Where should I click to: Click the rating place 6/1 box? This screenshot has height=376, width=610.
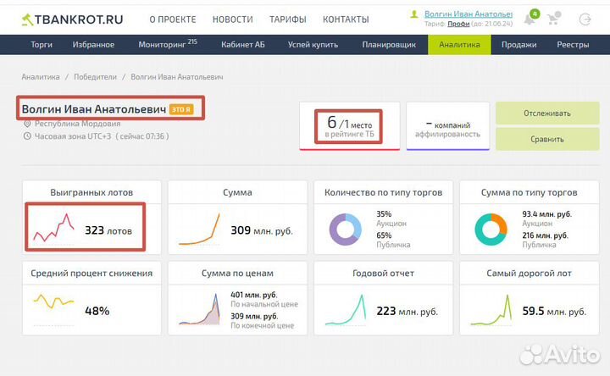coord(348,126)
